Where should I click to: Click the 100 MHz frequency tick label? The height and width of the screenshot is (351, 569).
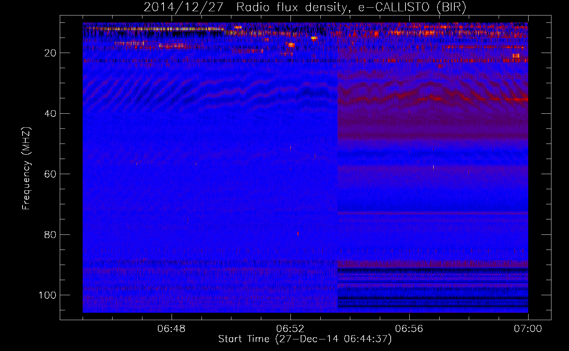[x=47, y=295]
